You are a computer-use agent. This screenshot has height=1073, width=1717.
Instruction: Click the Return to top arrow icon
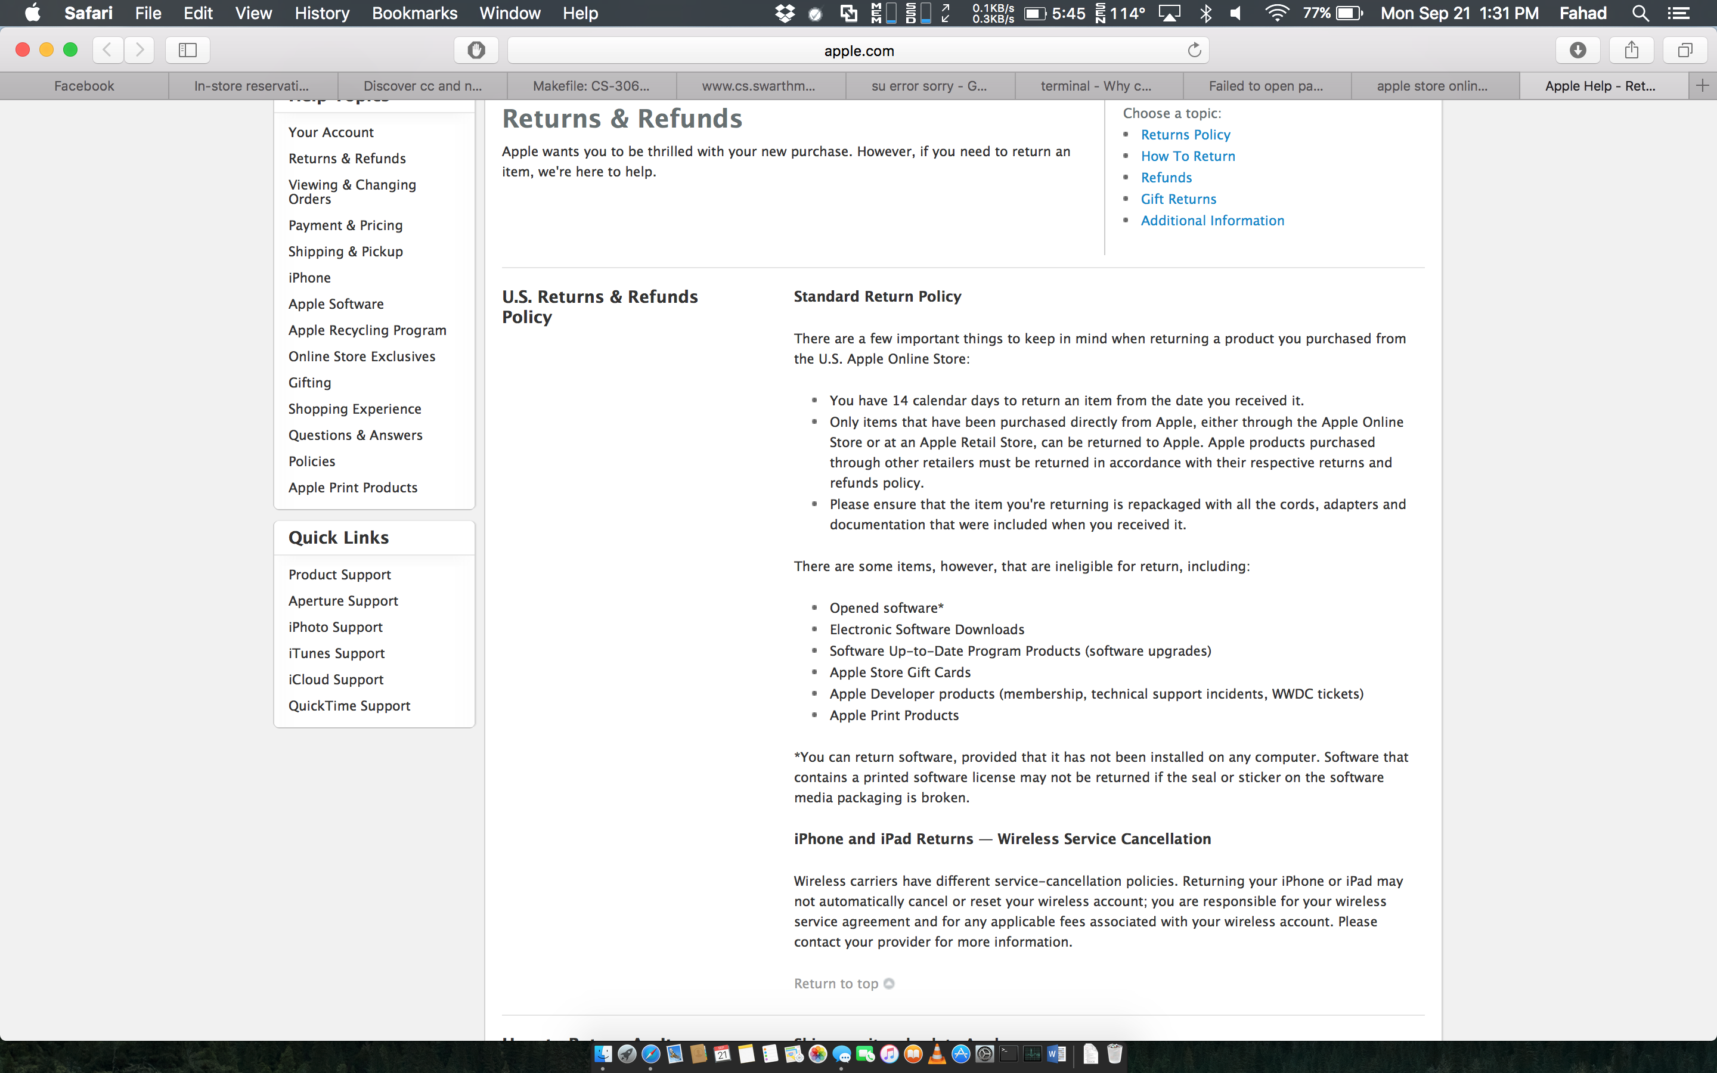(x=888, y=984)
